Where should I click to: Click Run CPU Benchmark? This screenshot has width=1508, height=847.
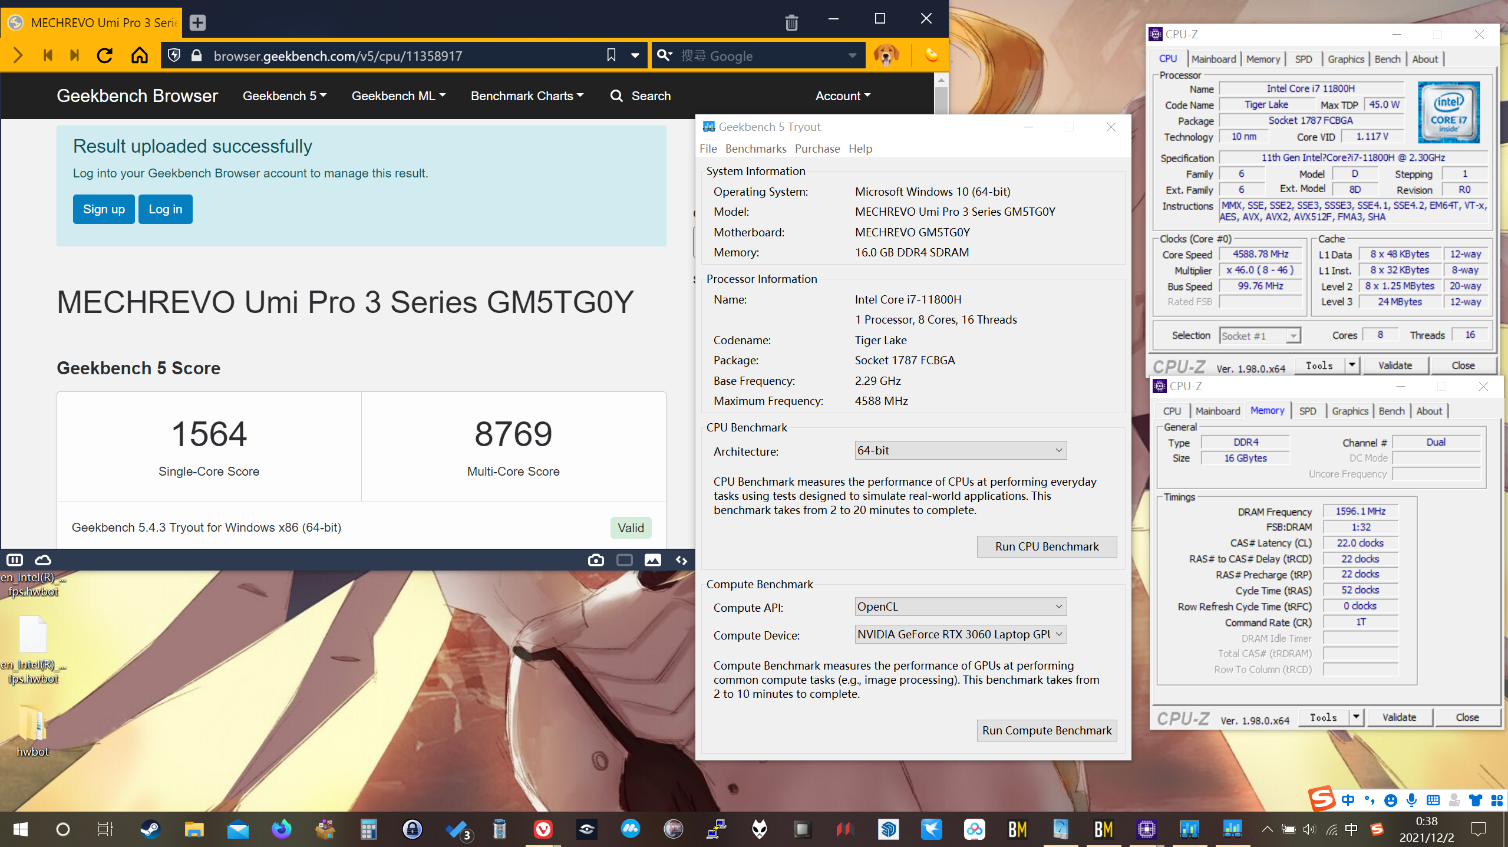(1047, 546)
